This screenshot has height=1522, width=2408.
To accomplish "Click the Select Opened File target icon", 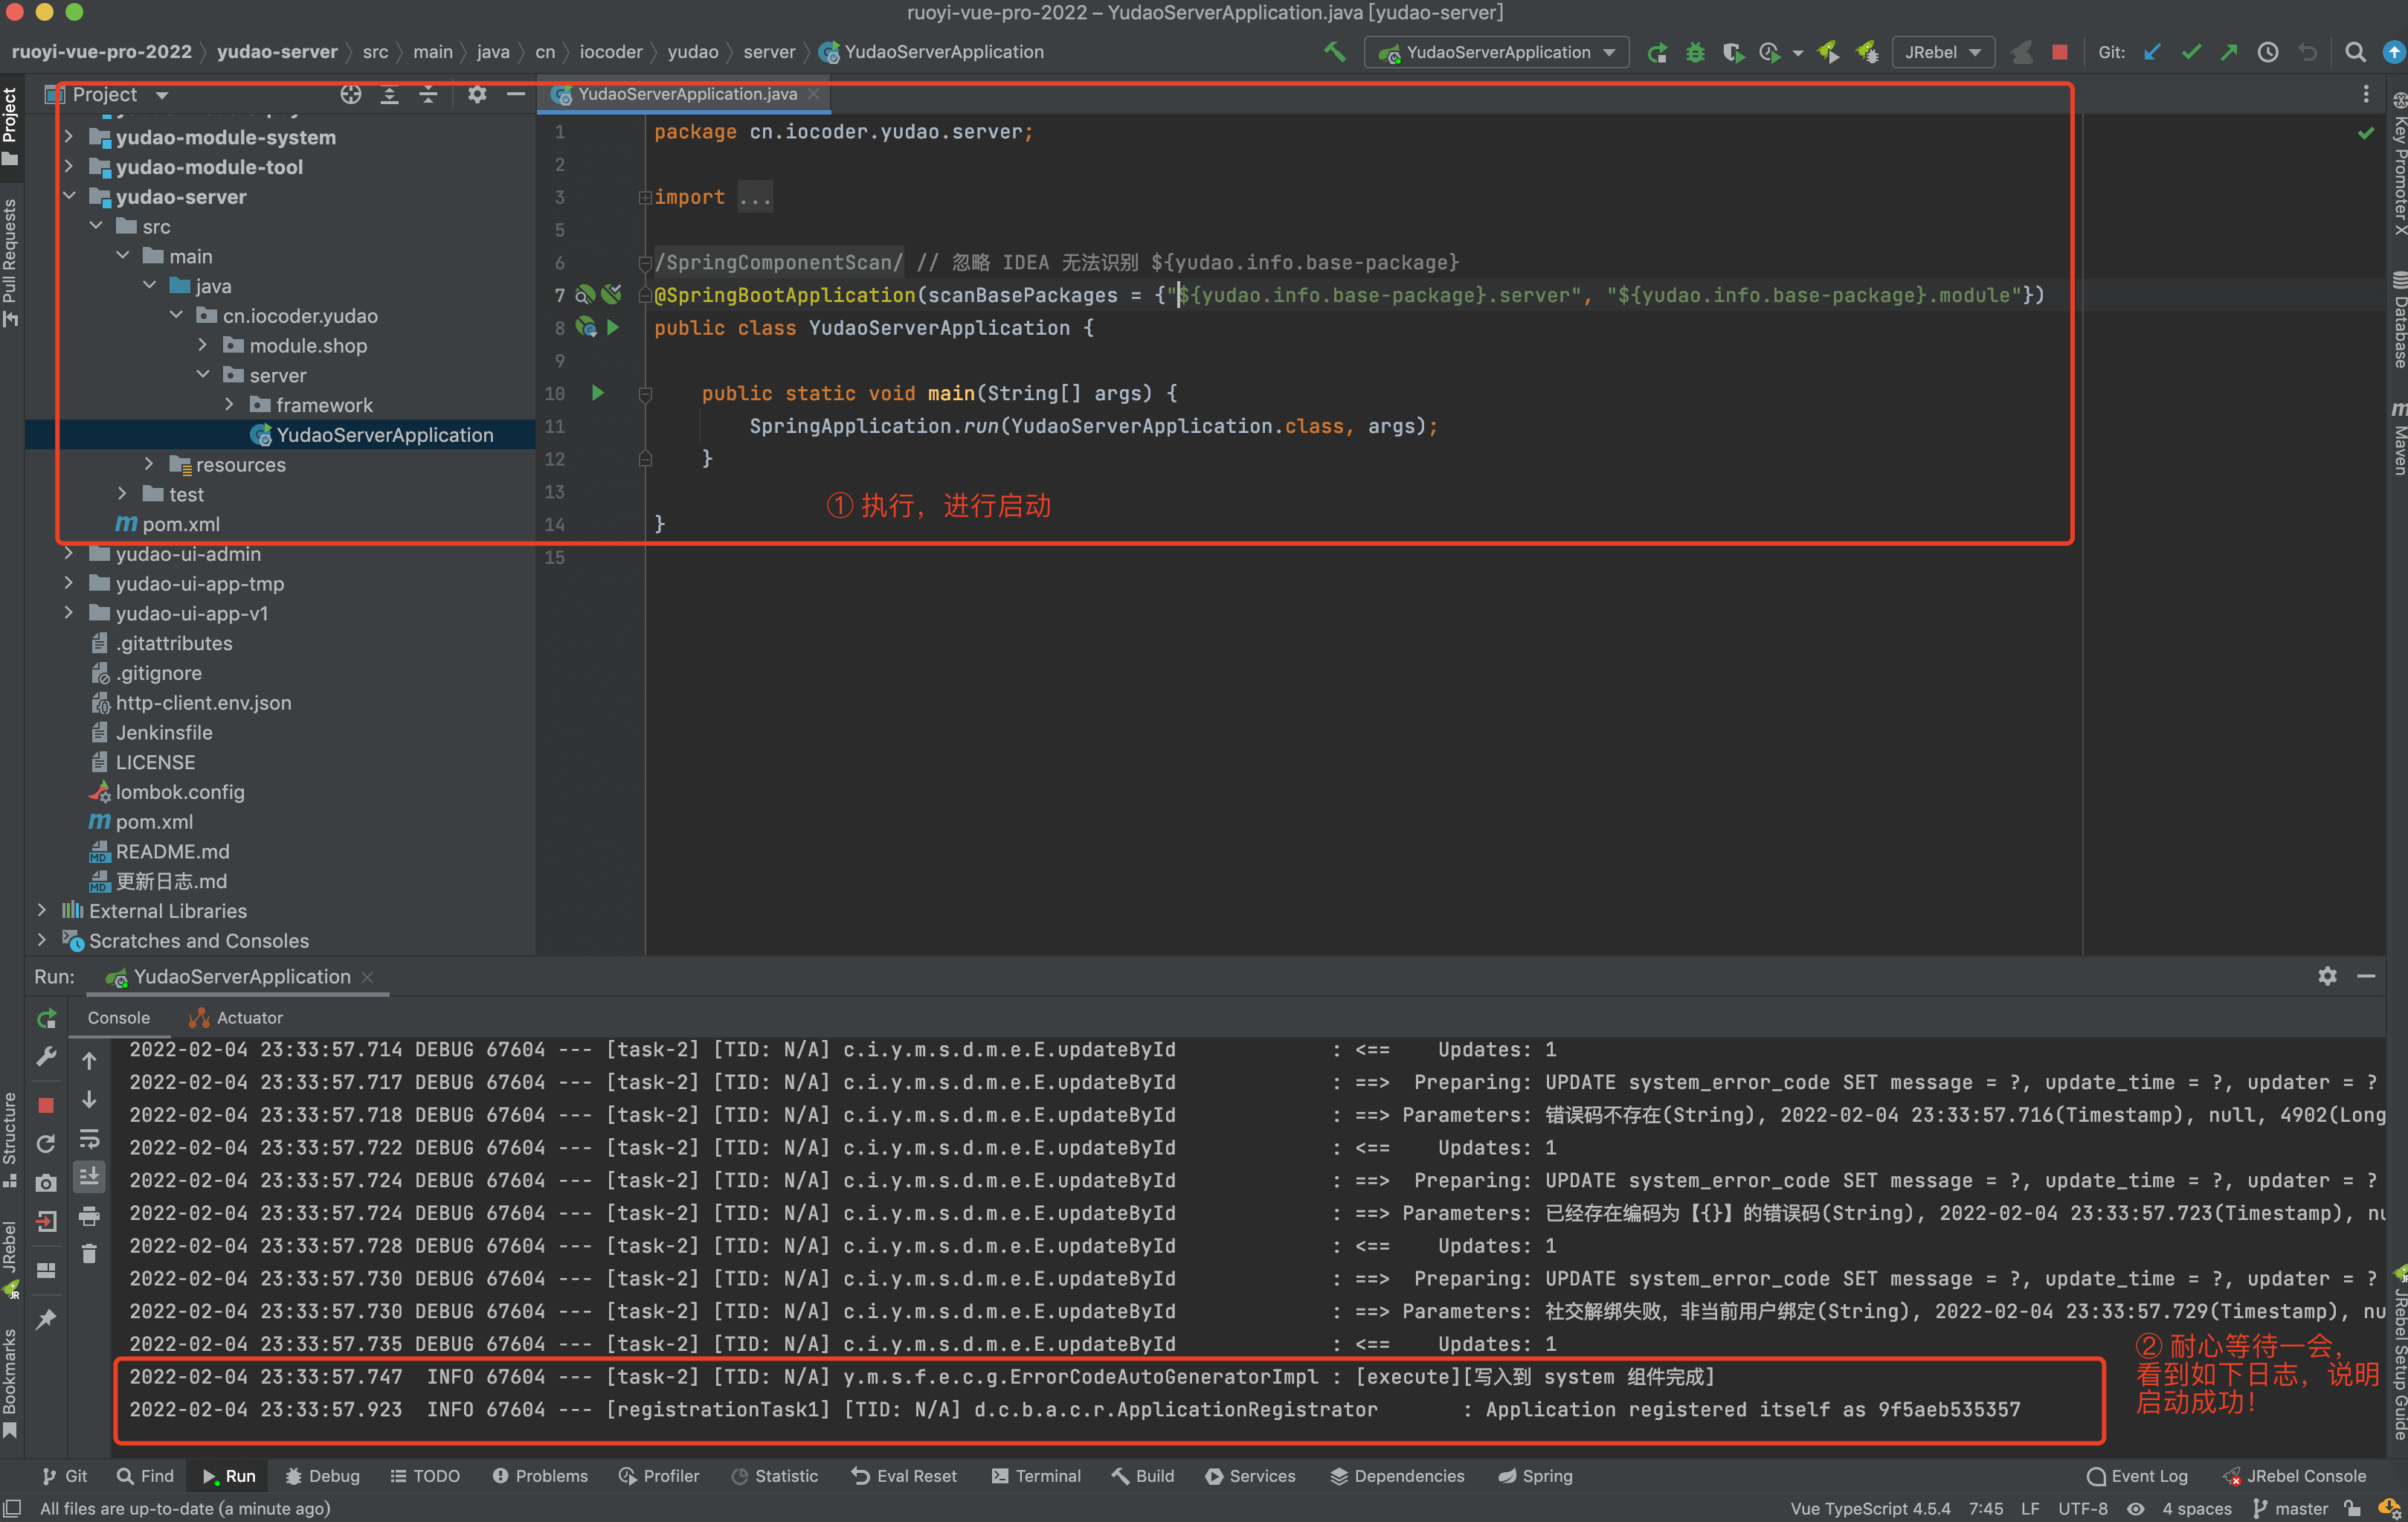I will (351, 94).
